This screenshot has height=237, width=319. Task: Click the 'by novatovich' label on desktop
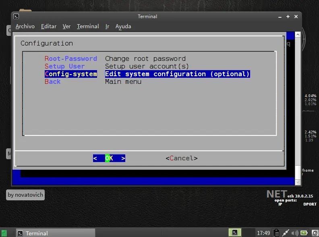pyautogui.click(x=25, y=195)
